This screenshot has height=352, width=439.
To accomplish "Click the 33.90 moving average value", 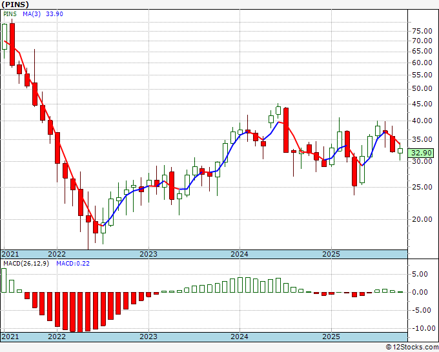I will point(54,14).
